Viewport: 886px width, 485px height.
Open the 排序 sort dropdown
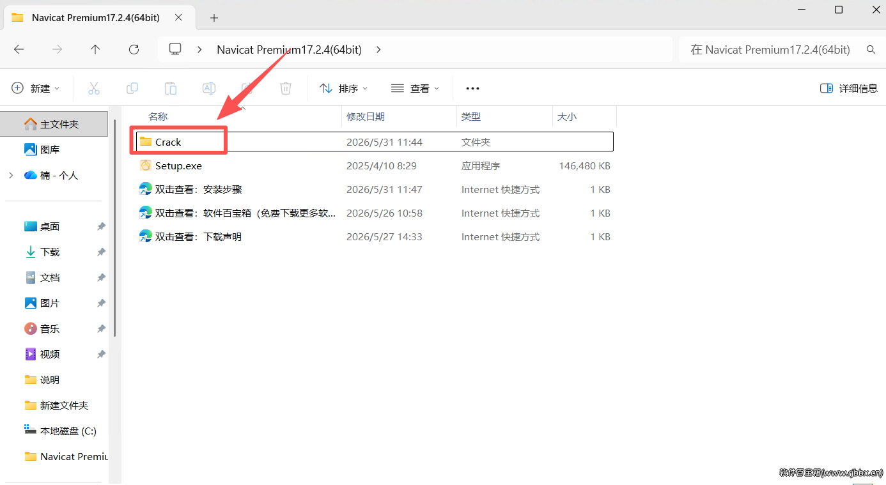tap(344, 88)
